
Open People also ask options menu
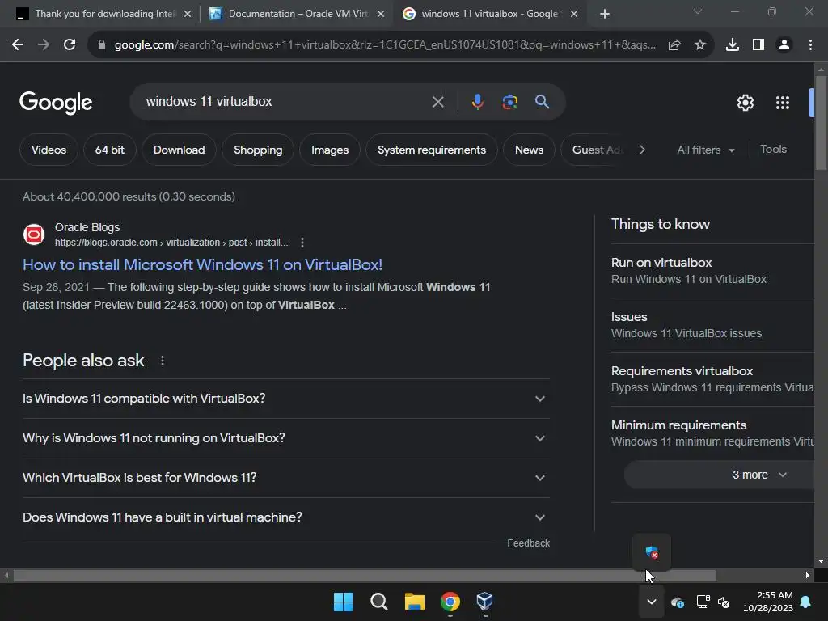pyautogui.click(x=162, y=361)
